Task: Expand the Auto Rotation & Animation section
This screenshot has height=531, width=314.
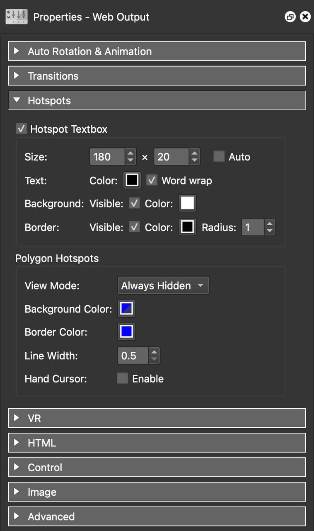Action: (157, 51)
